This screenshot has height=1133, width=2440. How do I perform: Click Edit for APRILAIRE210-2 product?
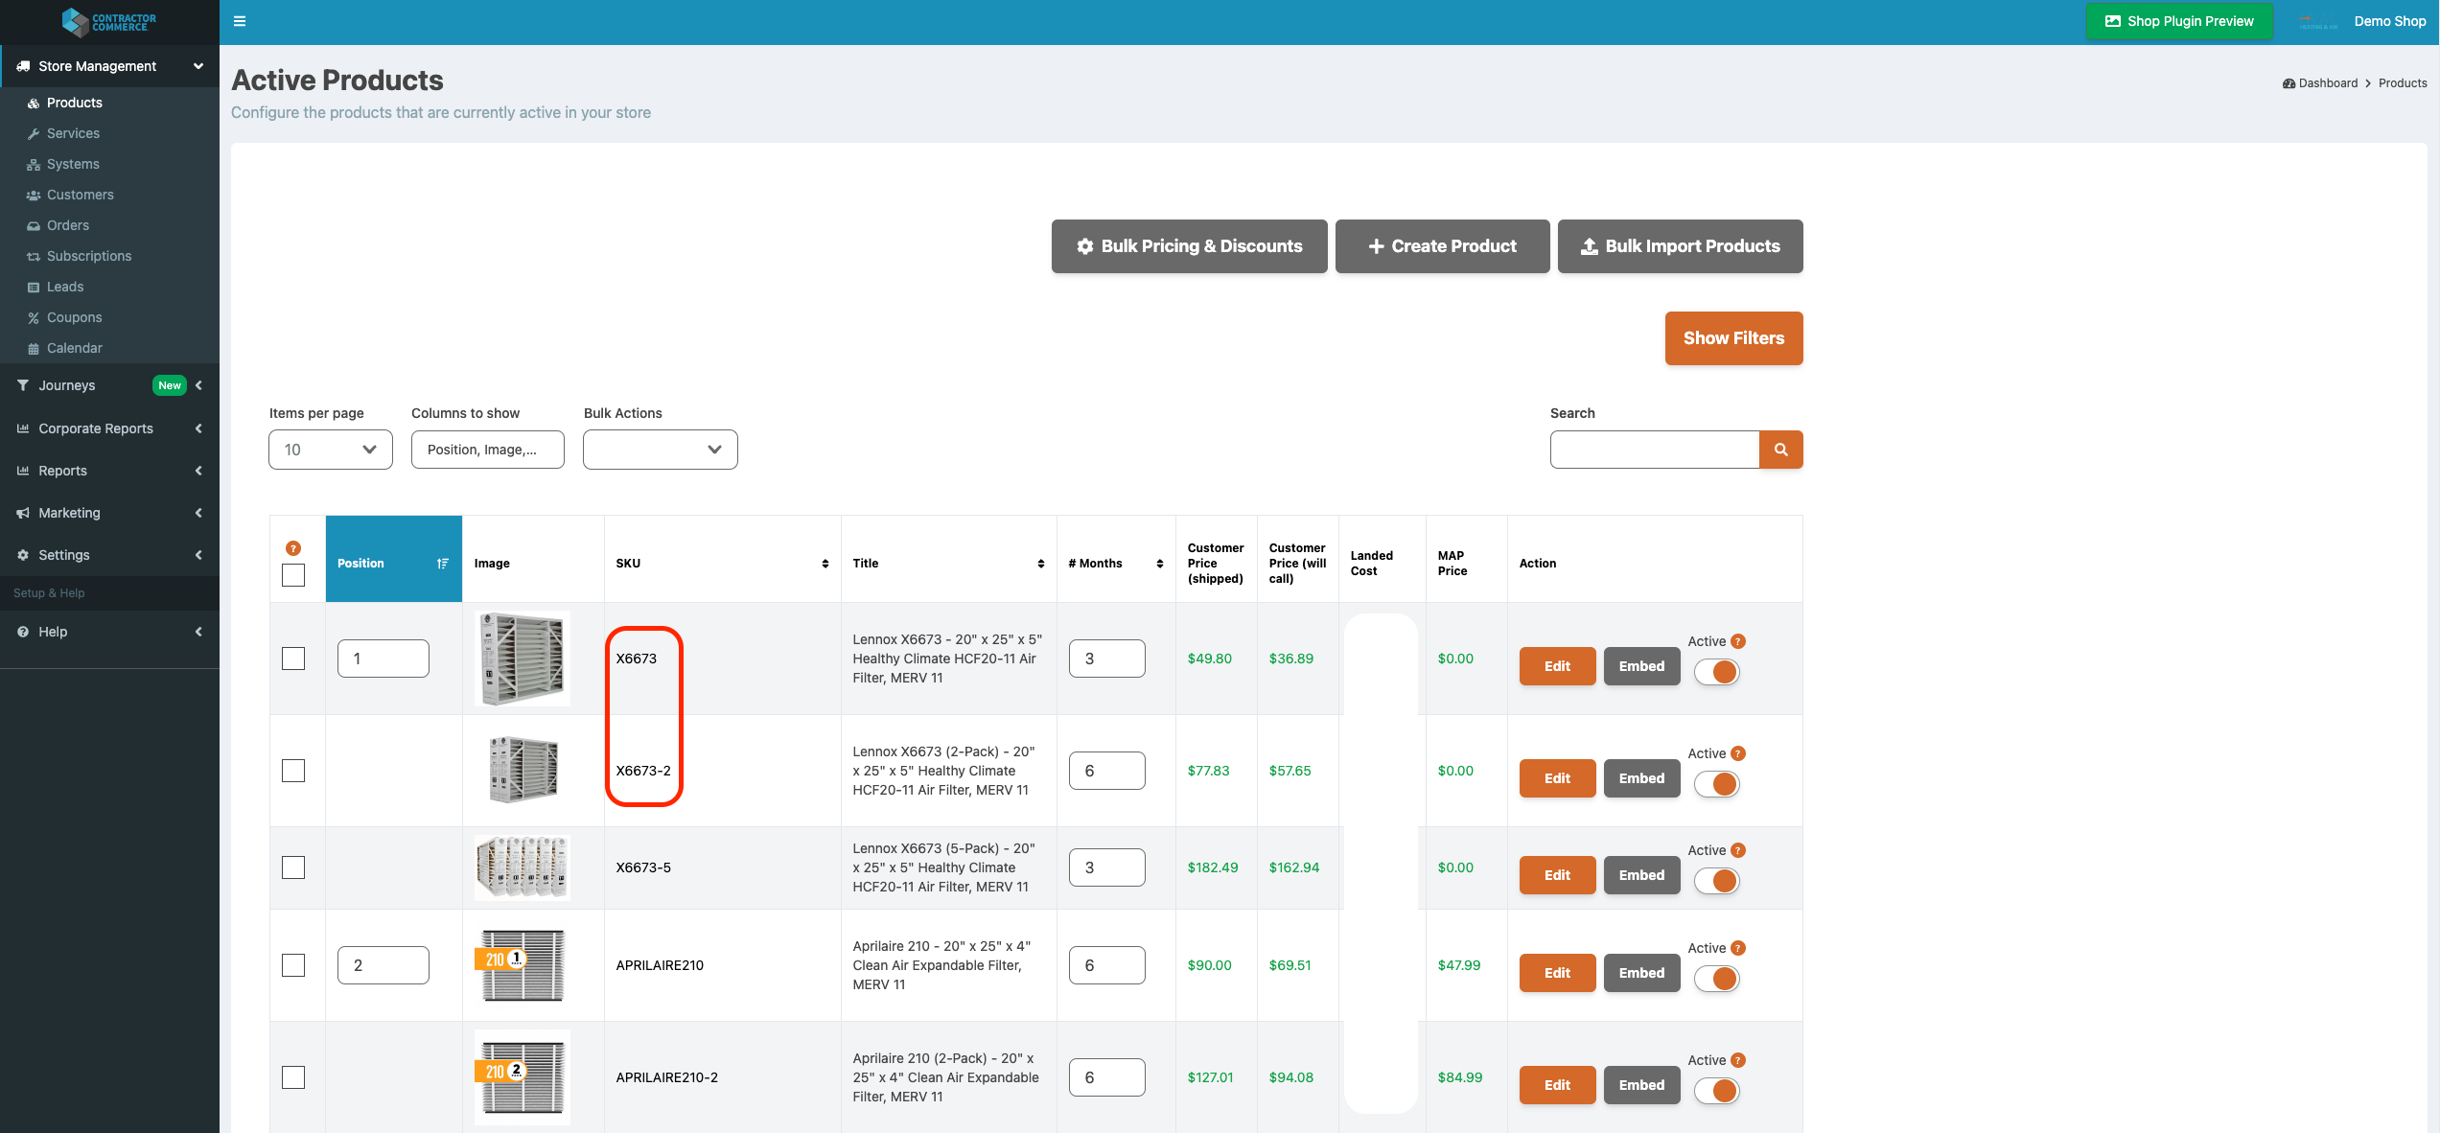[x=1557, y=1085]
